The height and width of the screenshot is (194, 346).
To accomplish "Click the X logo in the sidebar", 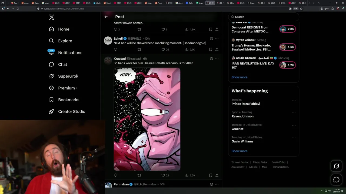I will coord(52,17).
